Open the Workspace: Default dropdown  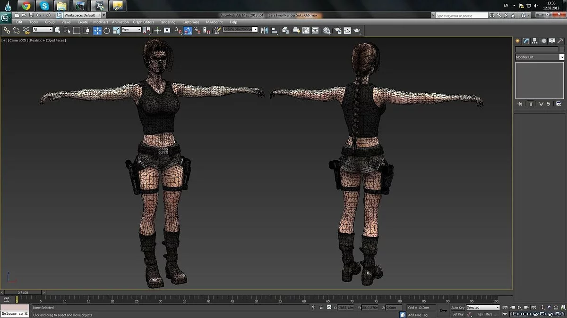(x=83, y=15)
